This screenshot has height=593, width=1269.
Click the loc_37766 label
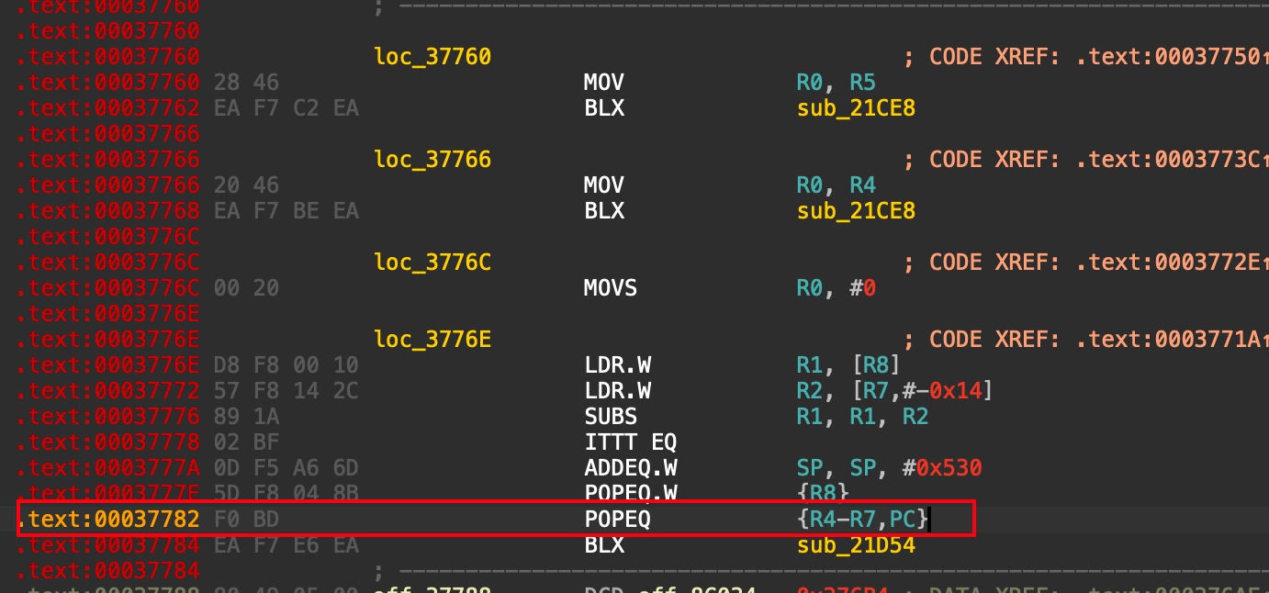(x=432, y=160)
